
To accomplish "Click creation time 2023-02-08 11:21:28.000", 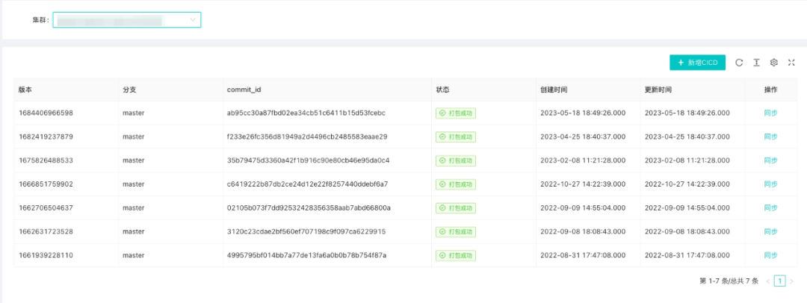I will 583,160.
